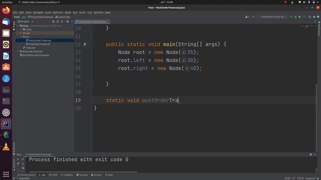Click Collapse All in Project panel header

[62, 21]
